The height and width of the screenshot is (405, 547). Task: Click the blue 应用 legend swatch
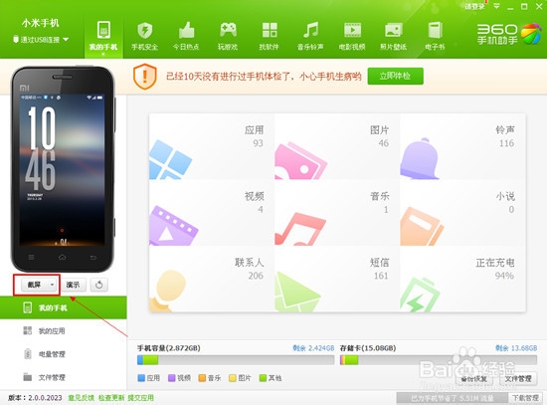pos(141,378)
